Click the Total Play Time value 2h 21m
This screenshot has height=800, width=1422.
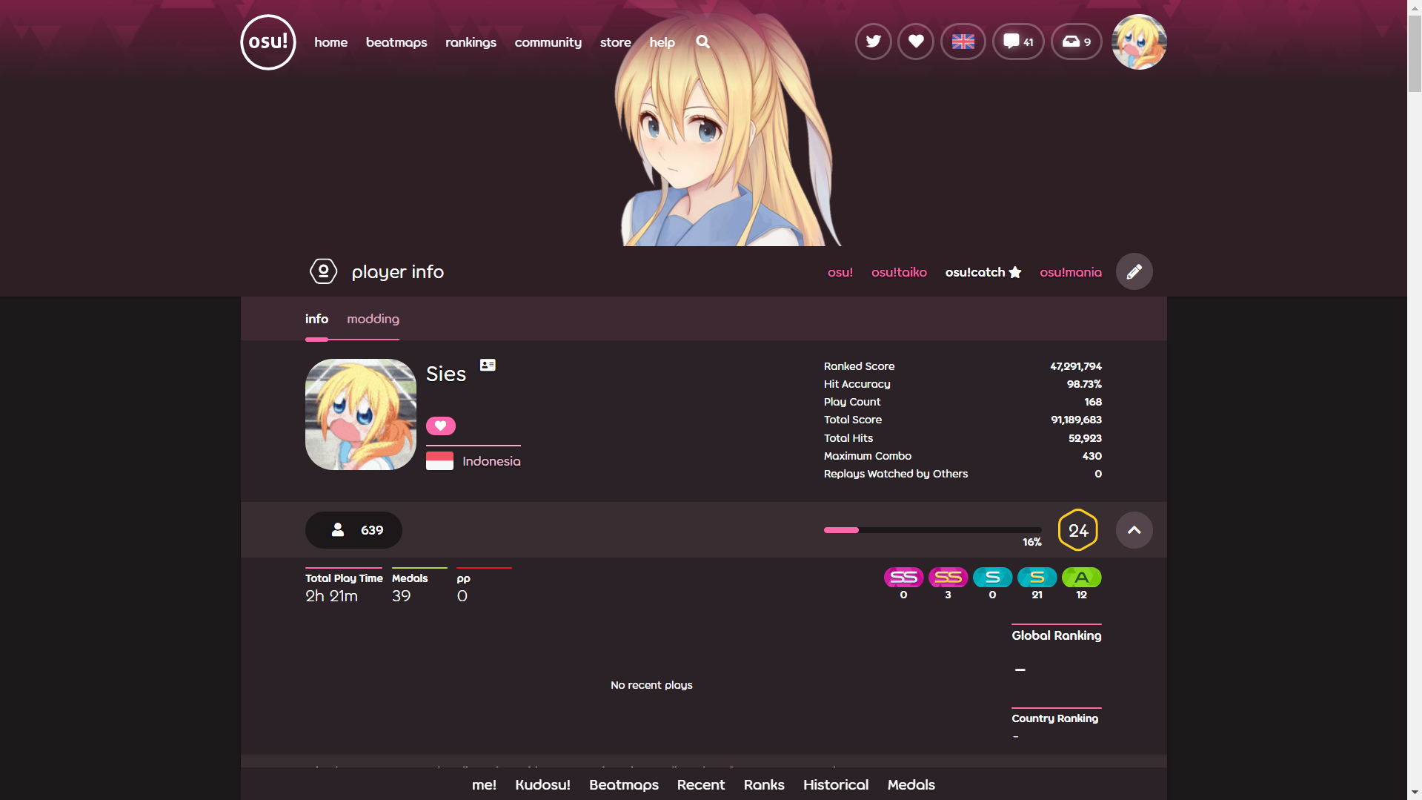point(331,596)
